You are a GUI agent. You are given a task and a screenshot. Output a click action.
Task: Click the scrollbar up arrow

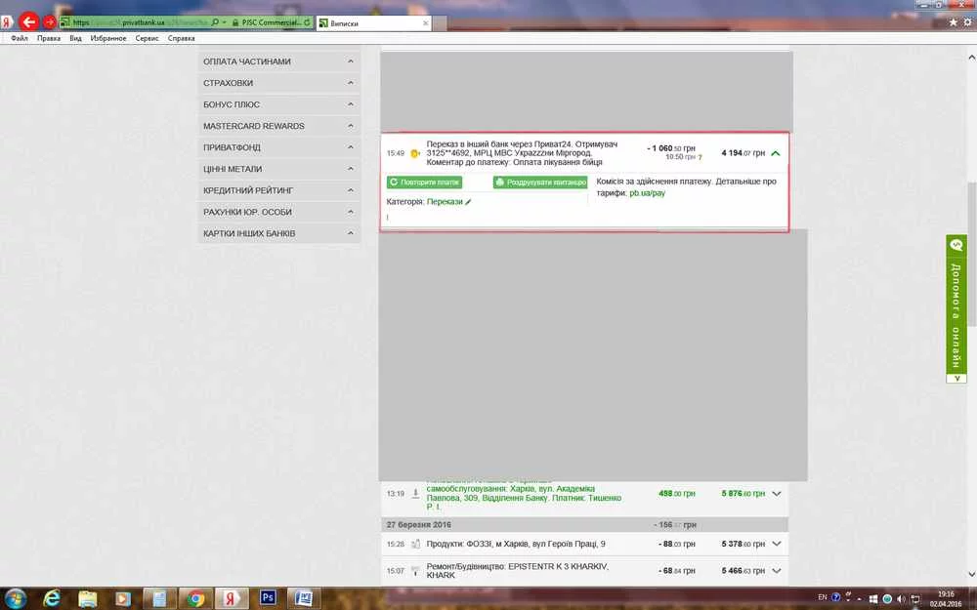click(971, 58)
